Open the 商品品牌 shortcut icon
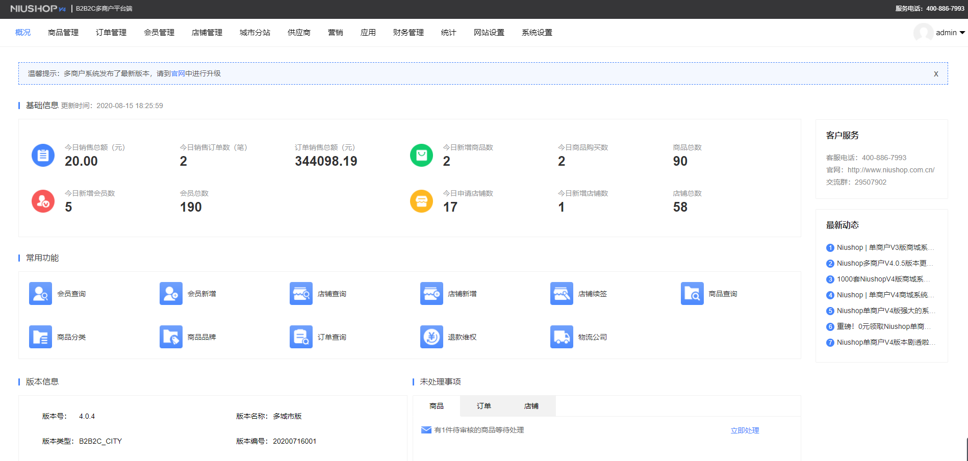 tap(171, 337)
